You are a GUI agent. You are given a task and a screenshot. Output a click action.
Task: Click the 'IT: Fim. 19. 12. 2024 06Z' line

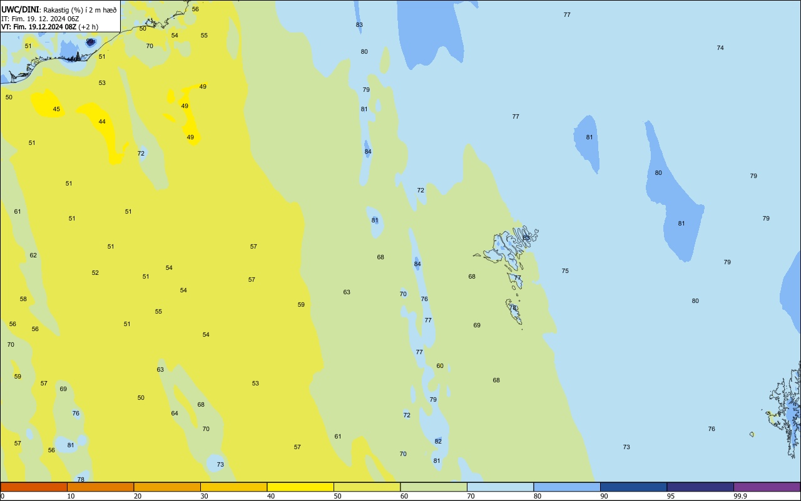(40, 18)
